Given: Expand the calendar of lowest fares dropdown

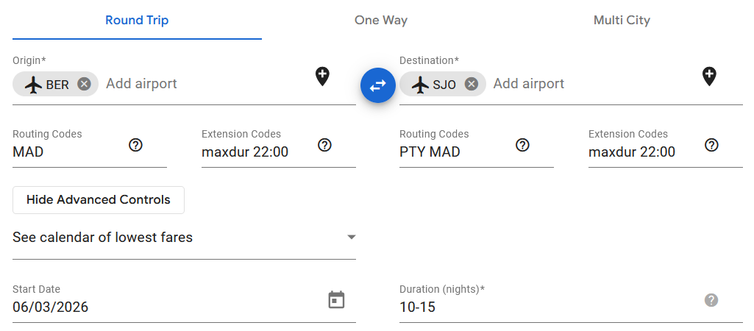Looking at the screenshot, I should [352, 237].
